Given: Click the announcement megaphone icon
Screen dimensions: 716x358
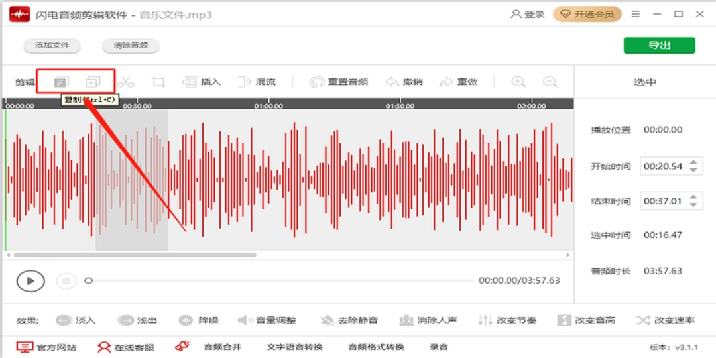Looking at the screenshot, I should [x=182, y=346].
